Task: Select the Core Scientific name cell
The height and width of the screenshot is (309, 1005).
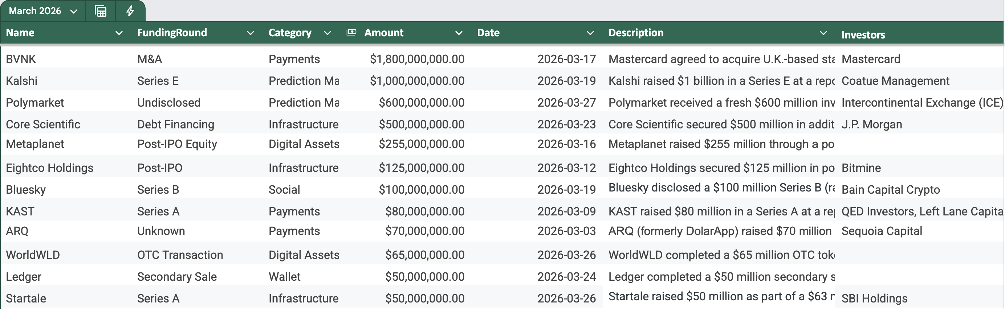Action: point(43,125)
